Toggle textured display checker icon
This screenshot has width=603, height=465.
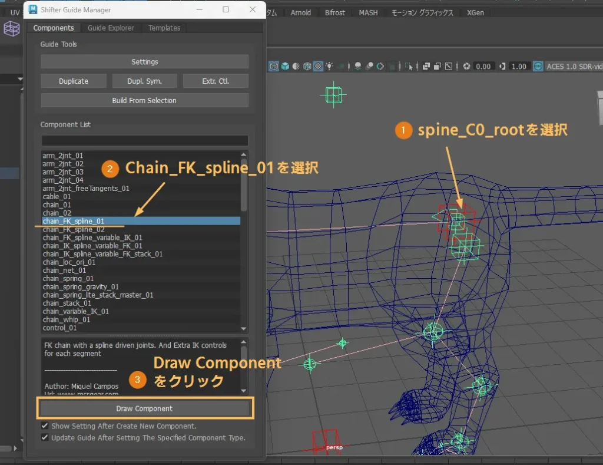coord(318,67)
